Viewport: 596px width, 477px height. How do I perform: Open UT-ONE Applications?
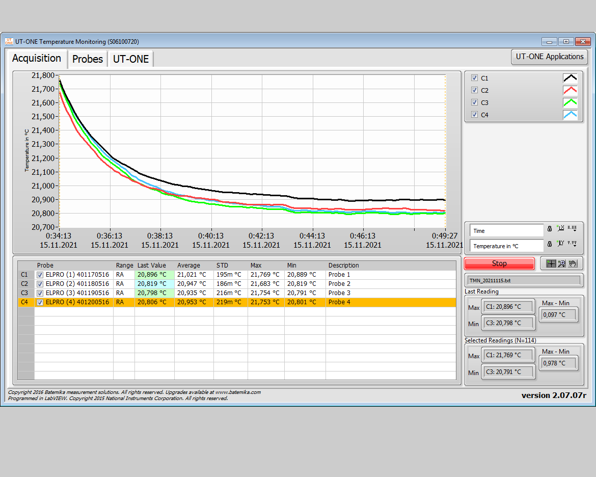coord(549,57)
